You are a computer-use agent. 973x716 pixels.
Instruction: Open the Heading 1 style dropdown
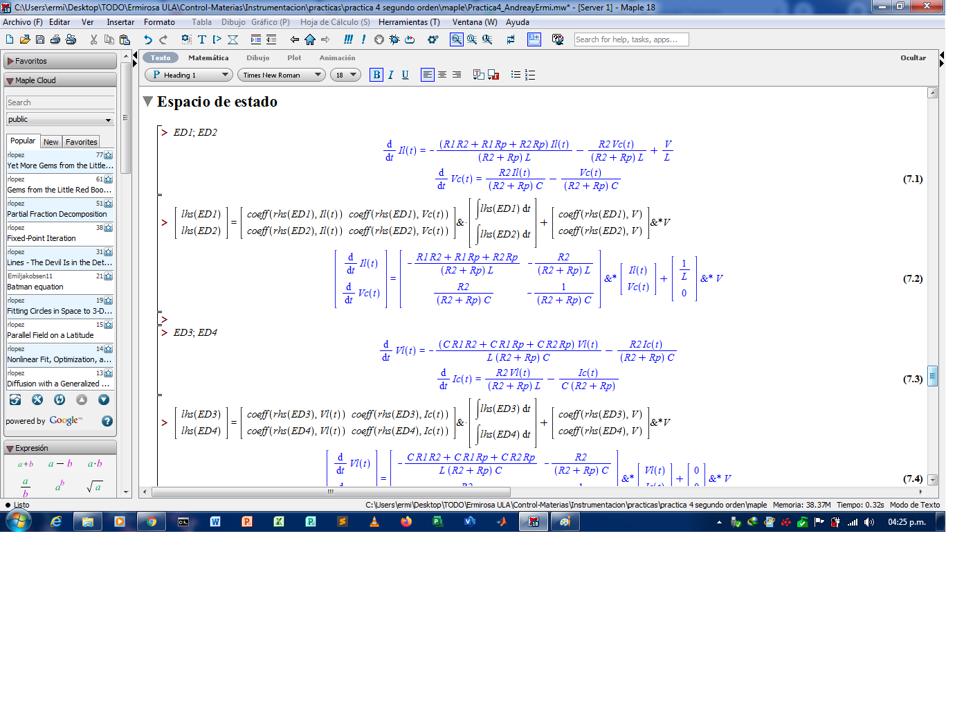point(225,74)
